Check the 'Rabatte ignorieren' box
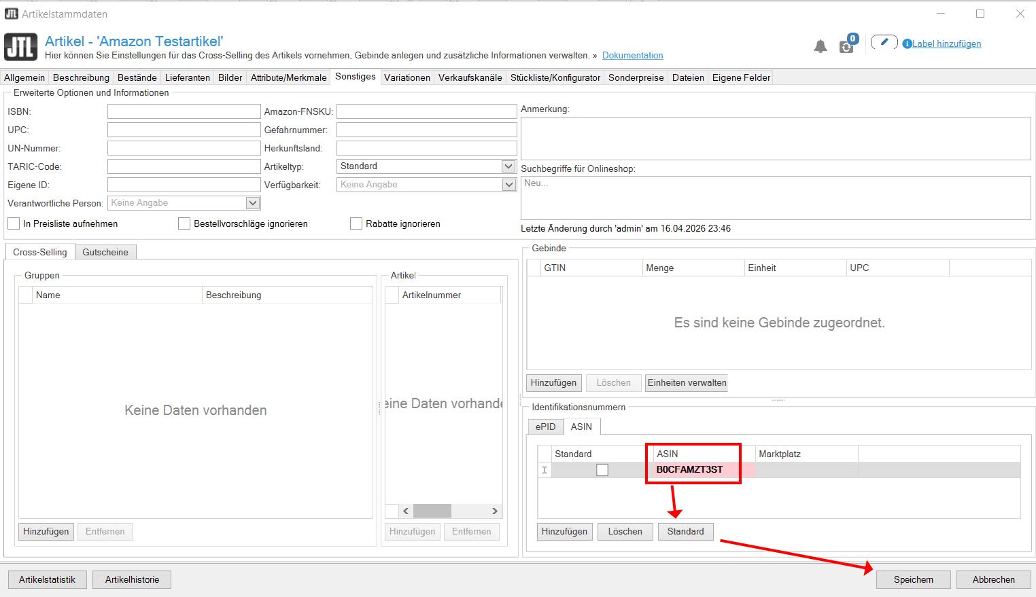1036x597 pixels. coord(356,223)
